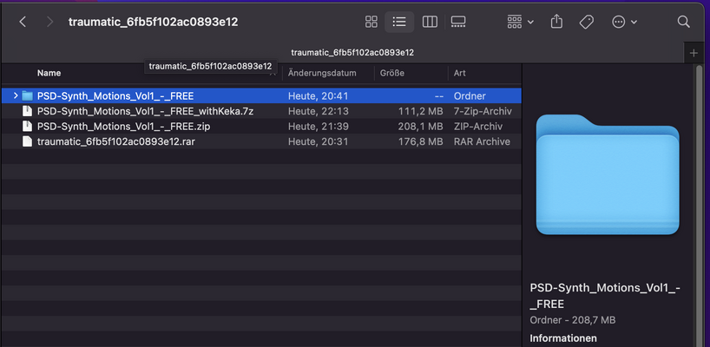
Task: Switch to column view
Action: [430, 22]
